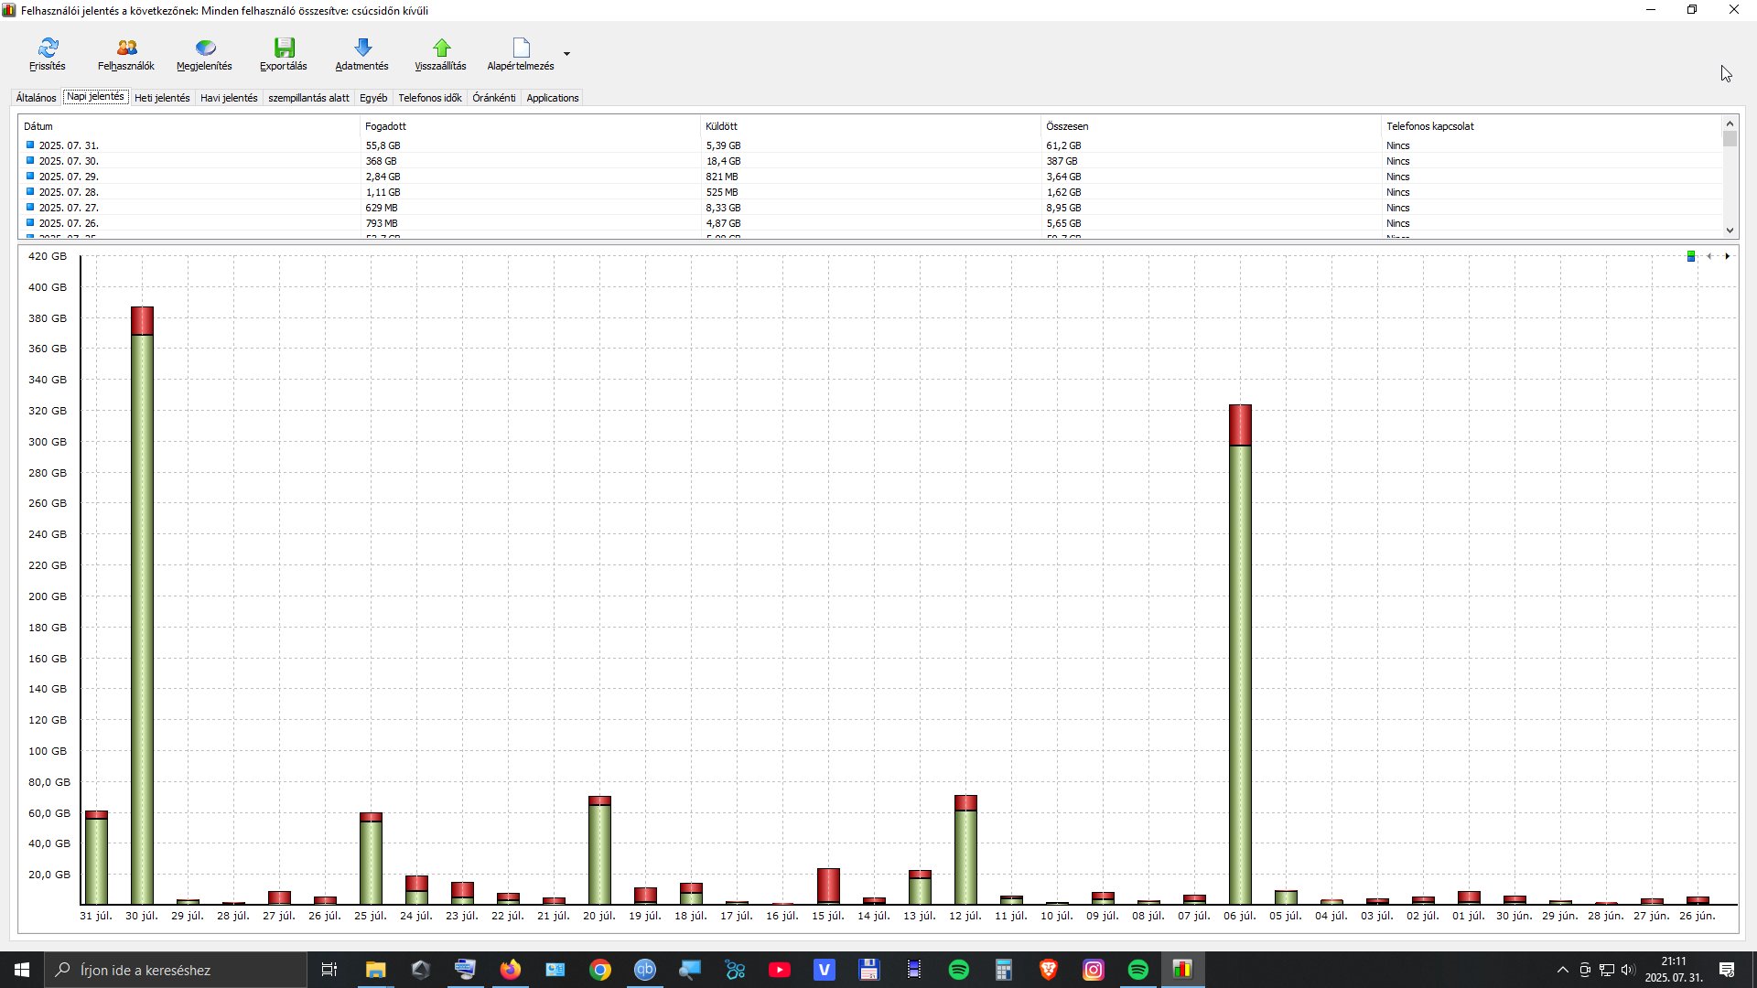Switch to the Heti jelentés tab
Viewport: 1757px width, 988px height.
pos(162,98)
